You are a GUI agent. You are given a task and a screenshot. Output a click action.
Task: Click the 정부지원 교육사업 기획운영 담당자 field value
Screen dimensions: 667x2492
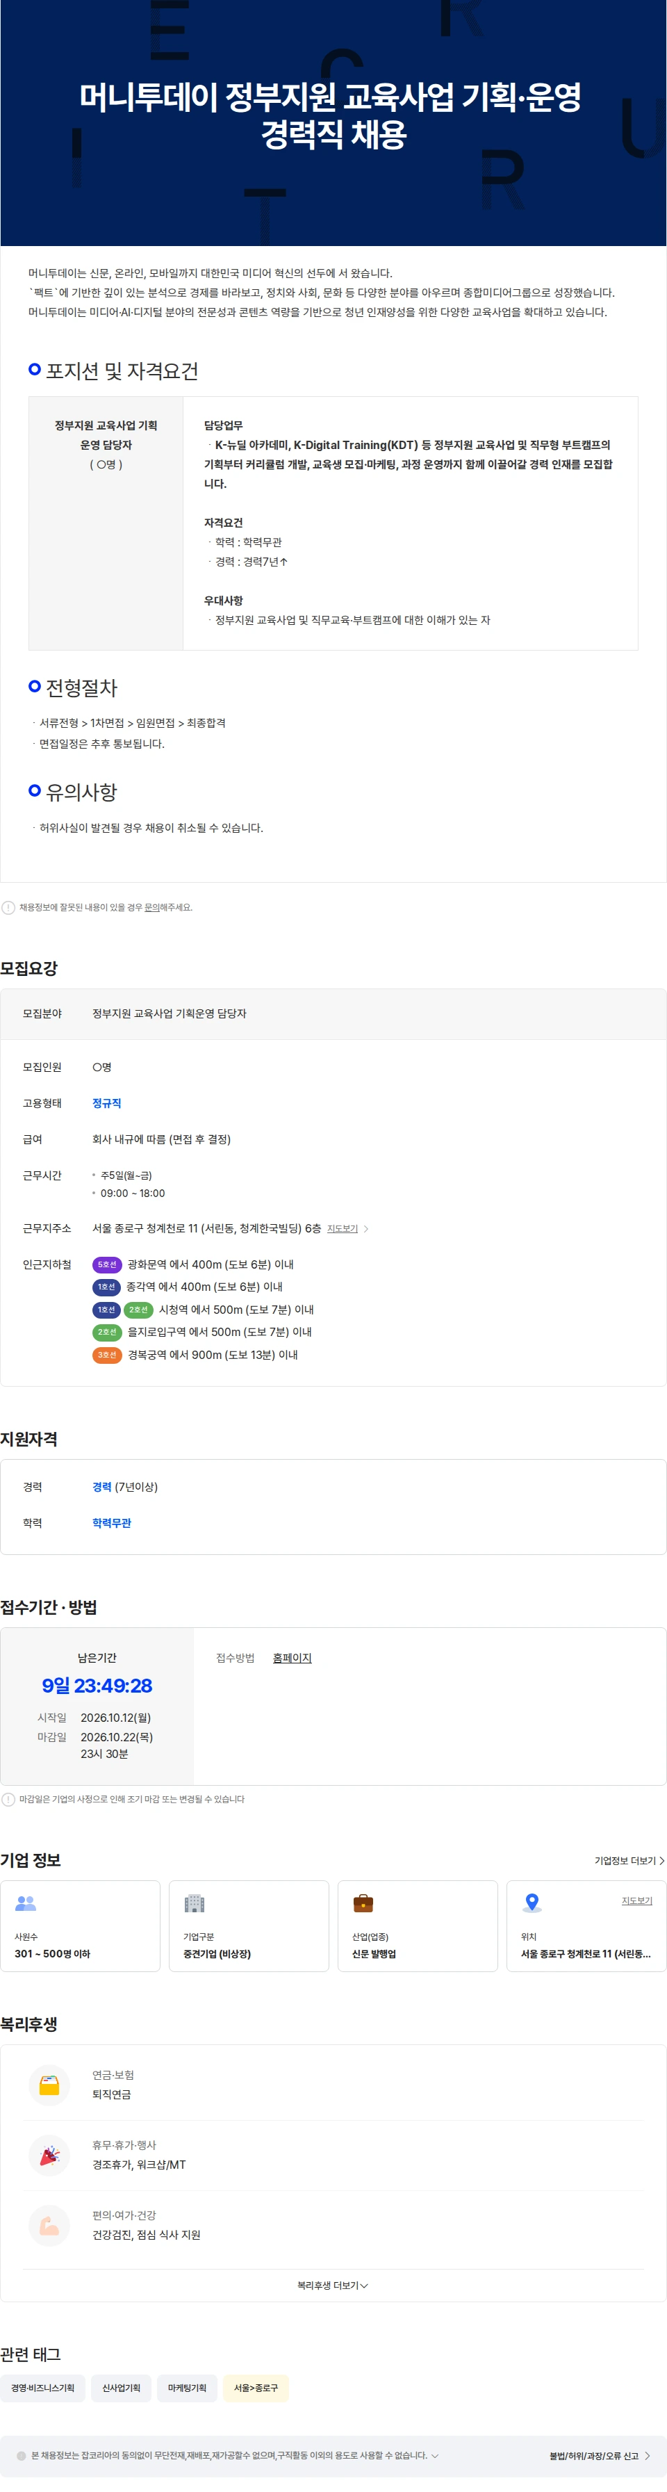pos(169,1013)
